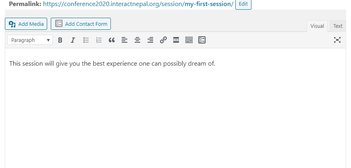Click contact form icon in formatting toolbar
351x168 pixels.
[x=201, y=40]
